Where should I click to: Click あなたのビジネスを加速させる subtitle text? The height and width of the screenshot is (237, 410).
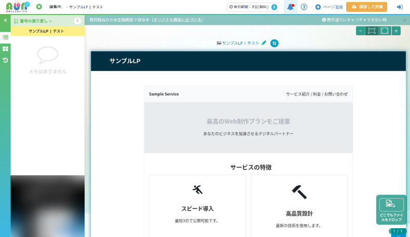(249, 133)
